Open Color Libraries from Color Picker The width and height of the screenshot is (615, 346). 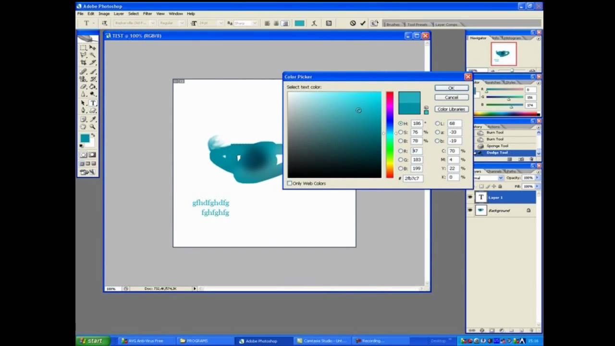point(451,109)
